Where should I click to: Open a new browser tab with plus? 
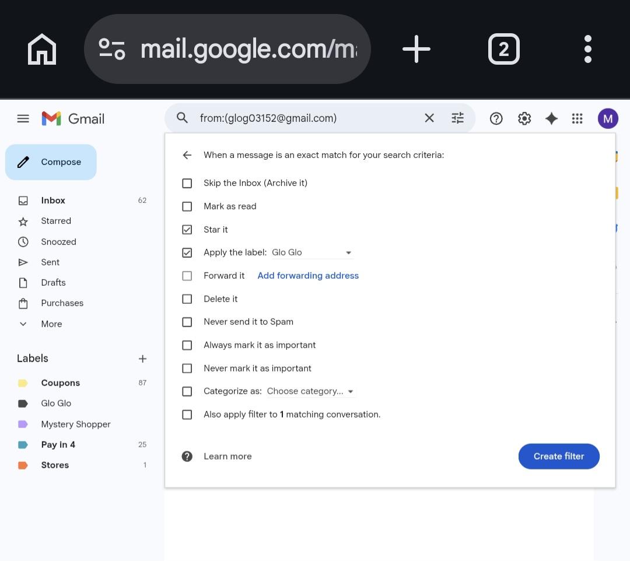416,49
